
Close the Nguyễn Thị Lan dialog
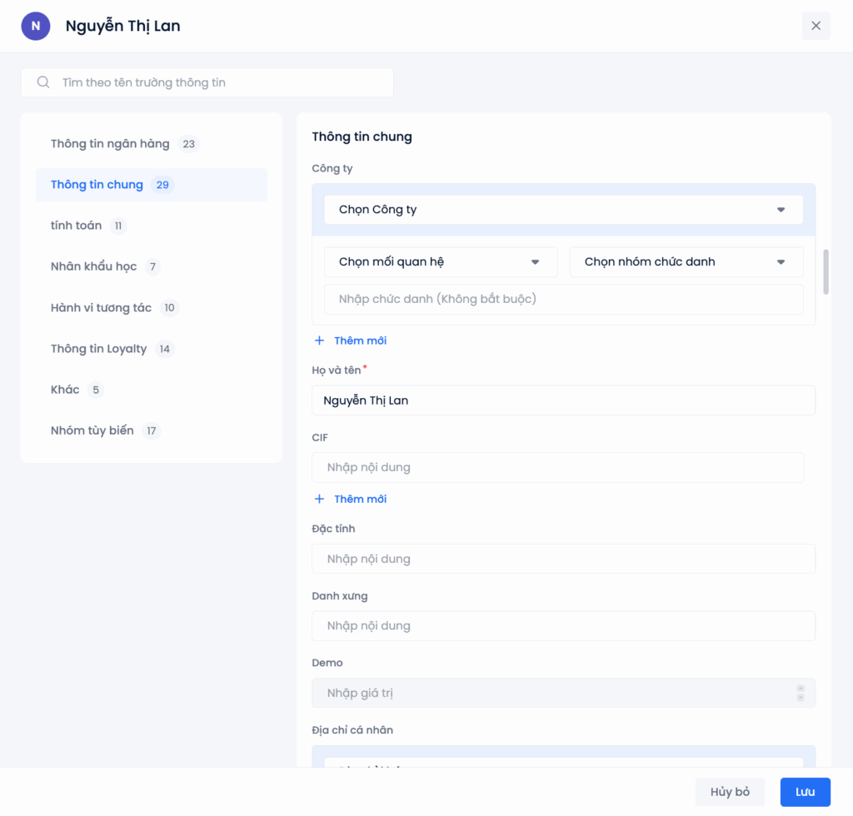[816, 26]
